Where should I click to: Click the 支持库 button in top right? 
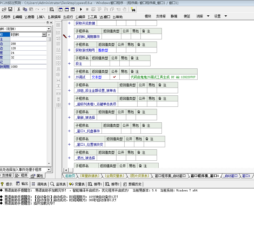pos(161,16)
